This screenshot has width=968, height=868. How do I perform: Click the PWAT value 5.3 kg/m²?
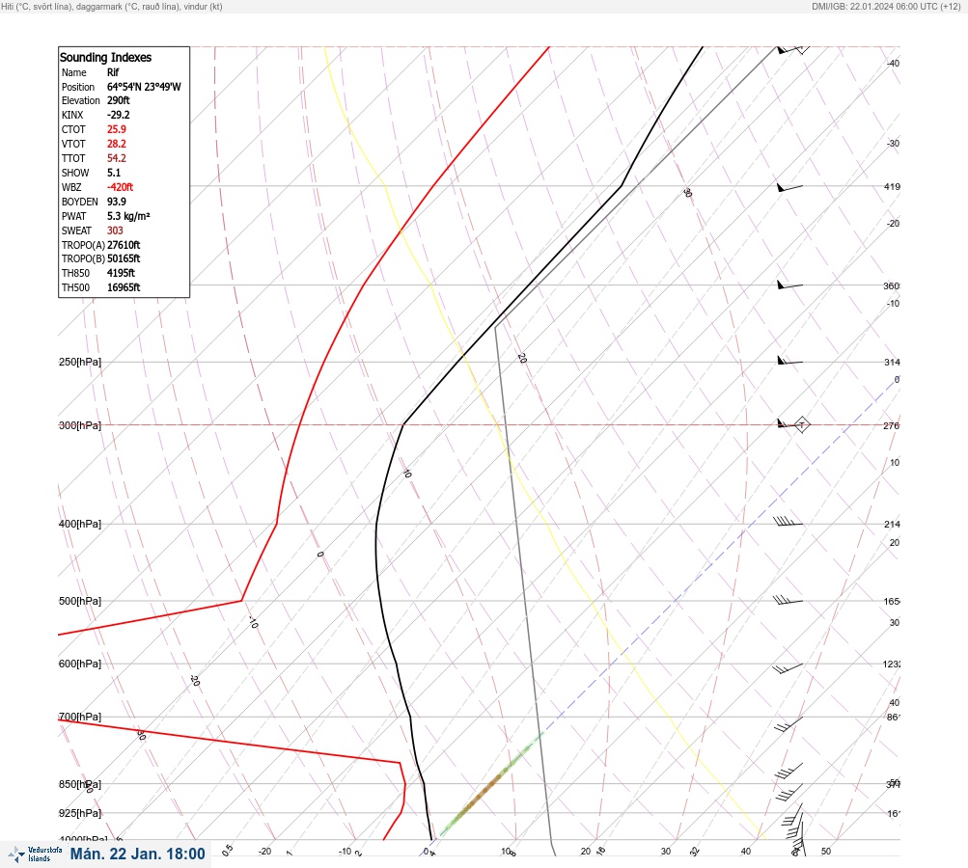[x=128, y=216]
